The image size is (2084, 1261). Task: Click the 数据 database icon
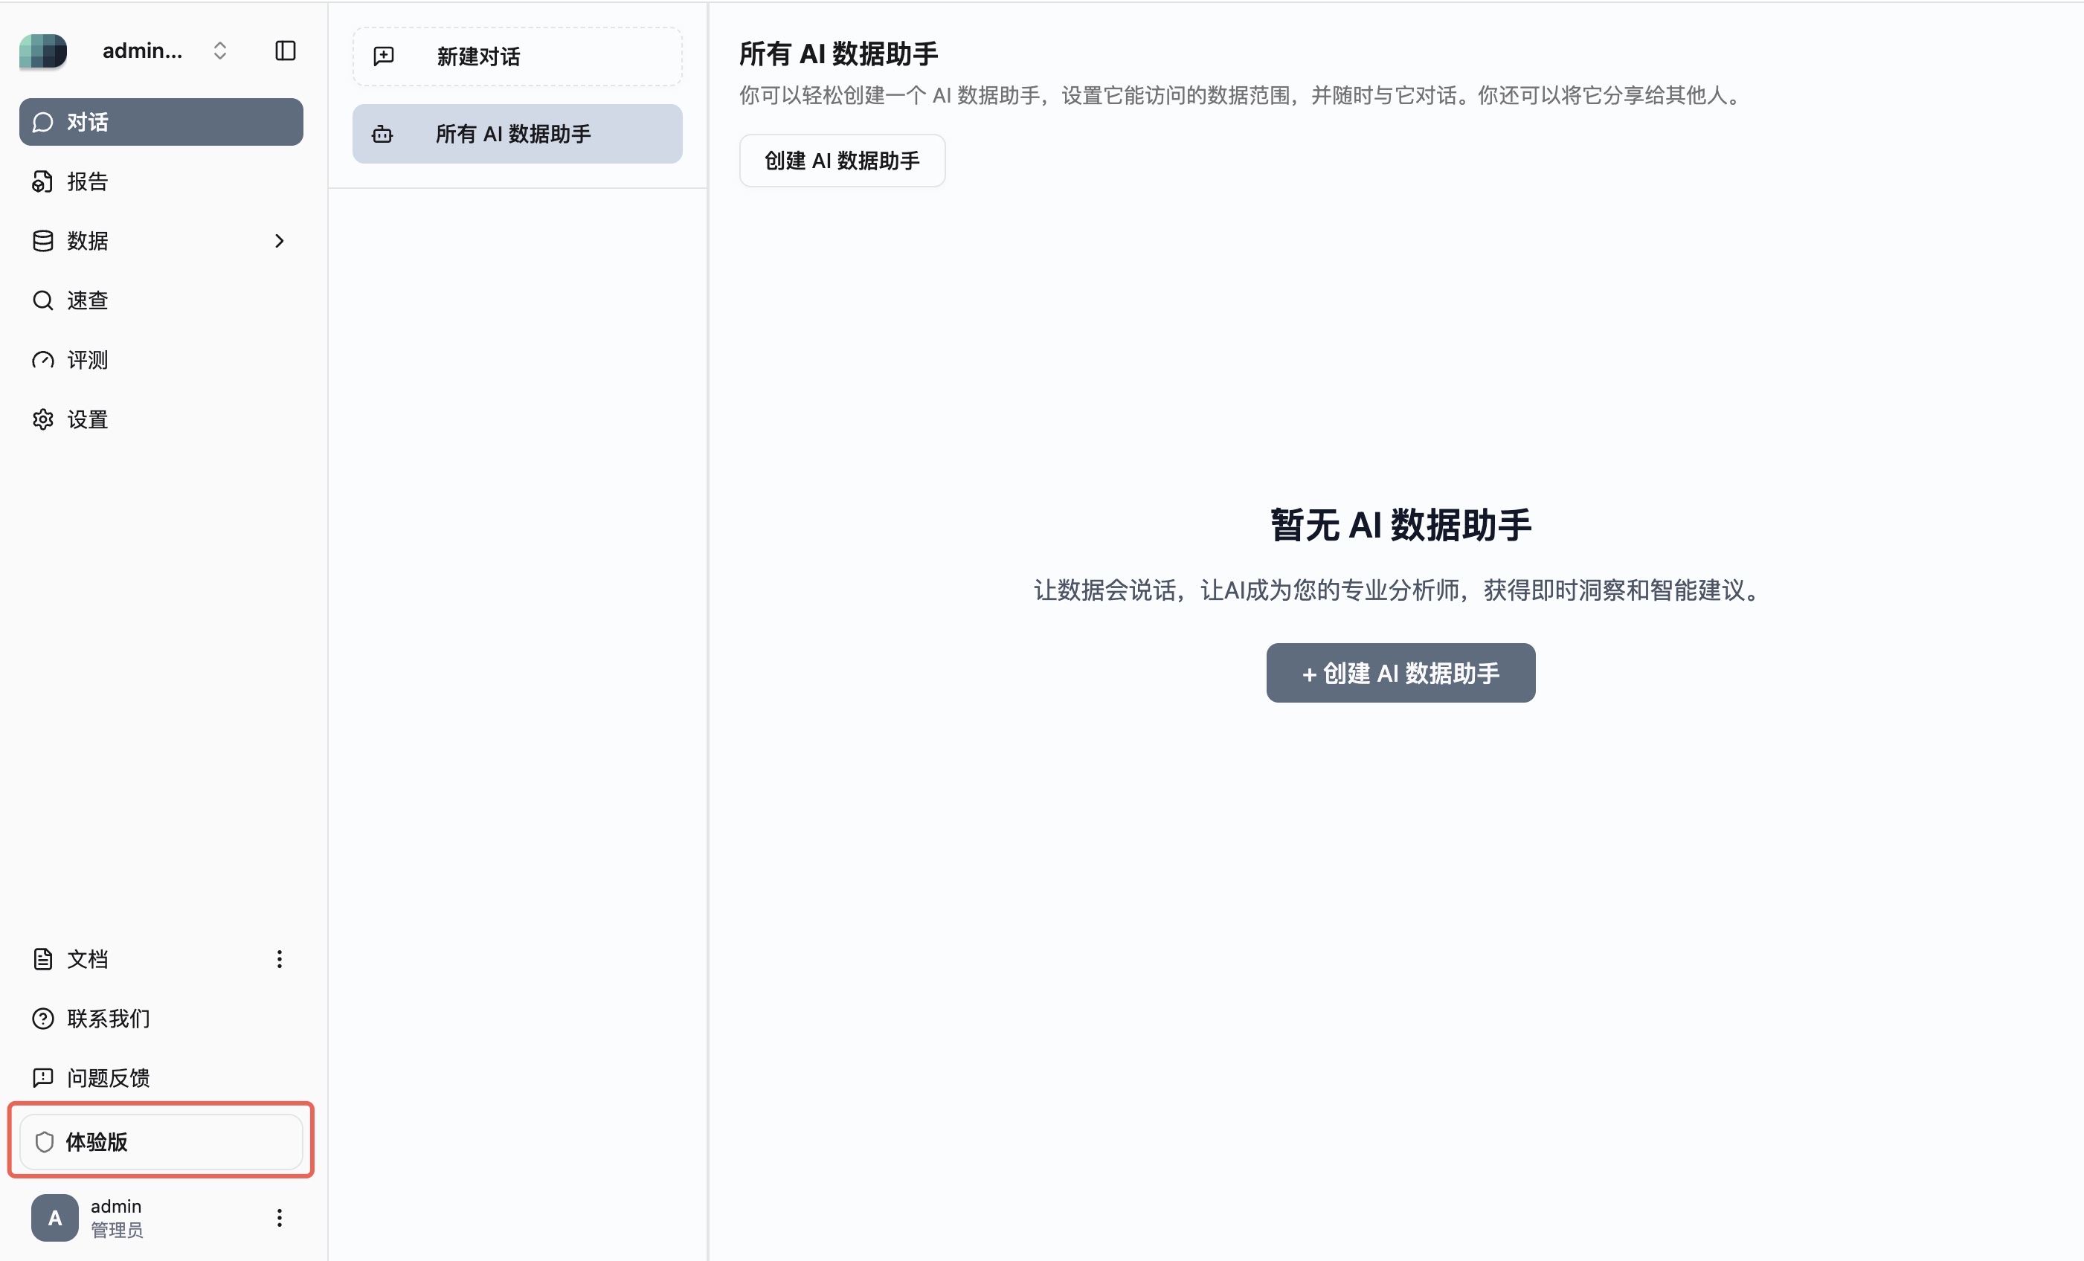[42, 241]
